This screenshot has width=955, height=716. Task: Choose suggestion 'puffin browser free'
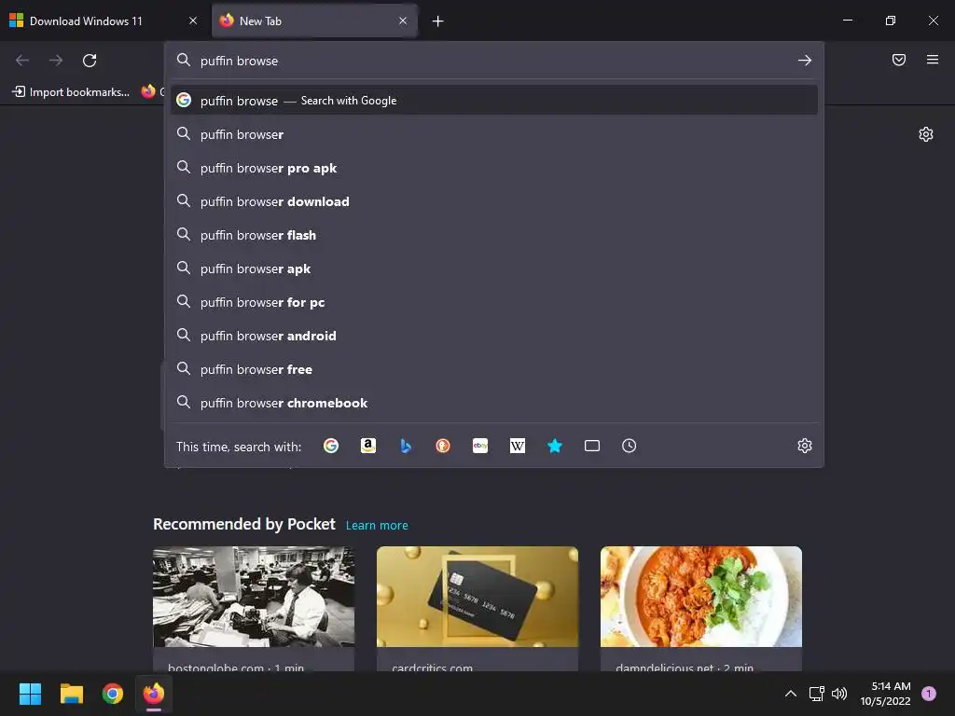pos(494,369)
